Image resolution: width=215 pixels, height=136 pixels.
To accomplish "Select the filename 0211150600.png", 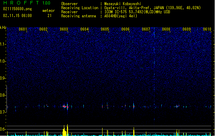I will coord(17,9).
